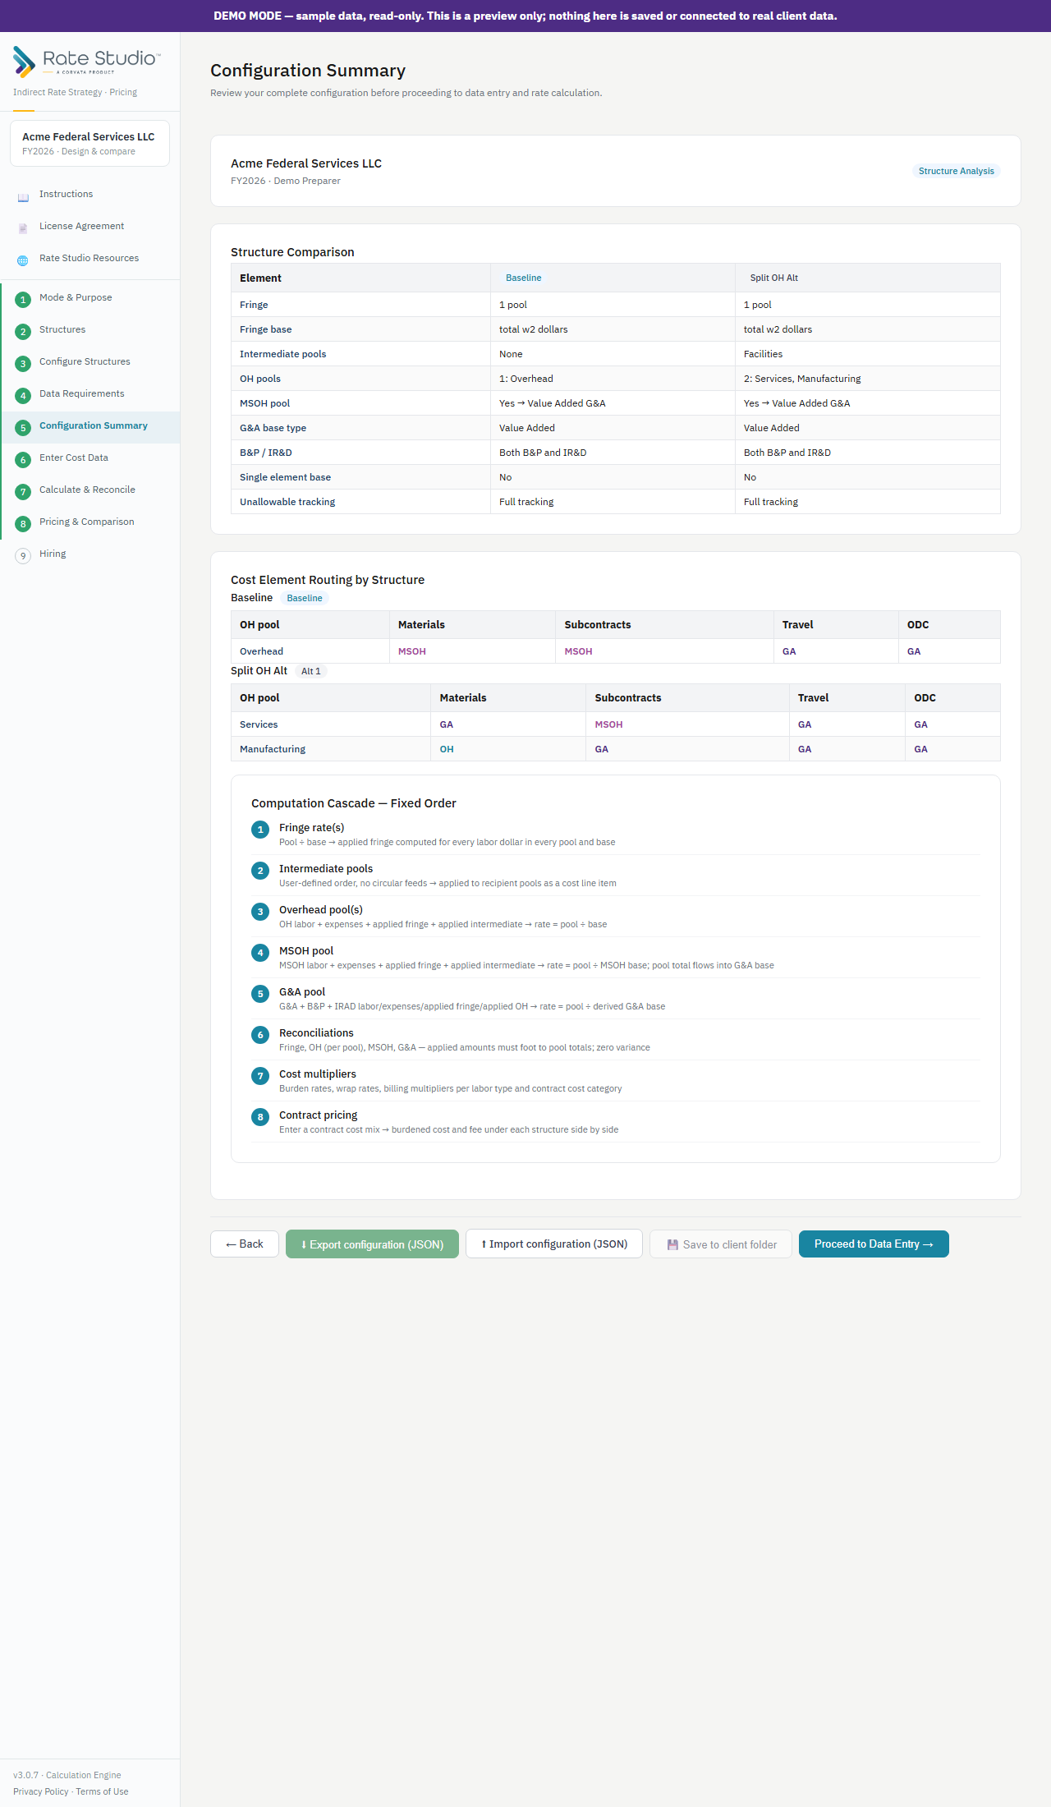Click the Back button
The width and height of the screenshot is (1051, 1807).
[x=245, y=1244]
